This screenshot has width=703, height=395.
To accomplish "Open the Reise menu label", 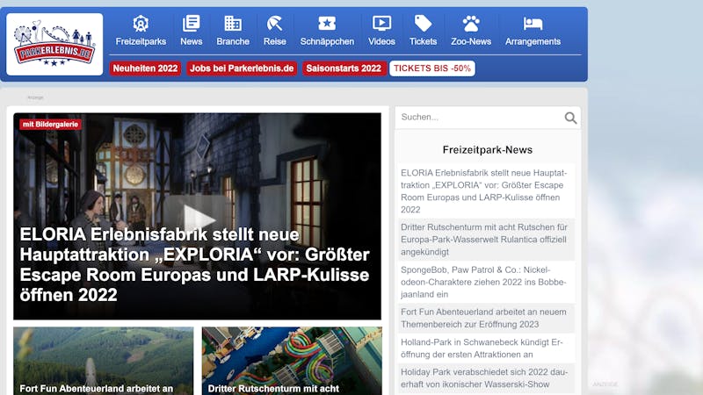I will pyautogui.click(x=275, y=41).
